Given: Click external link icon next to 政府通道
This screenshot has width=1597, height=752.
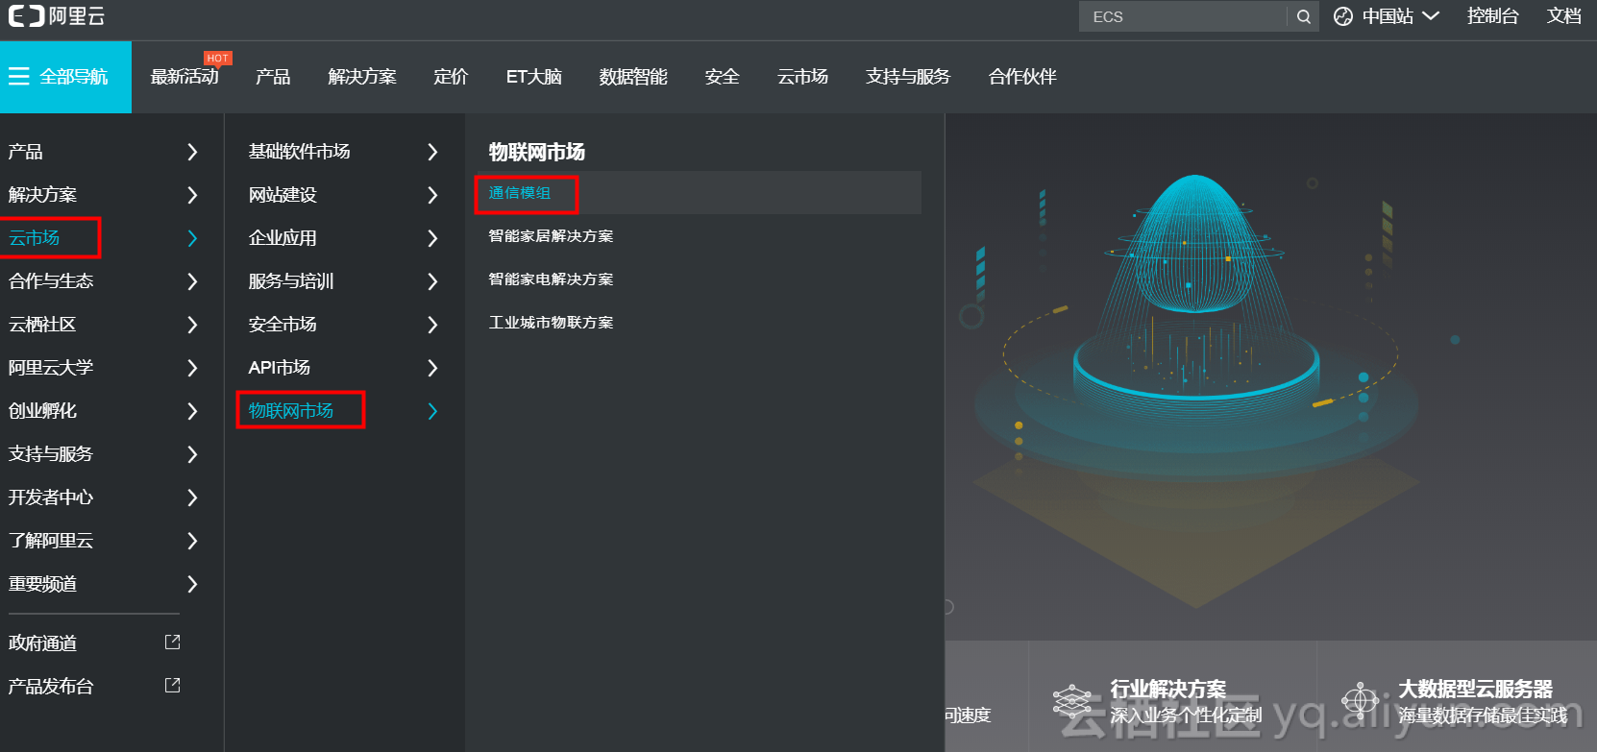Looking at the screenshot, I should tap(173, 642).
